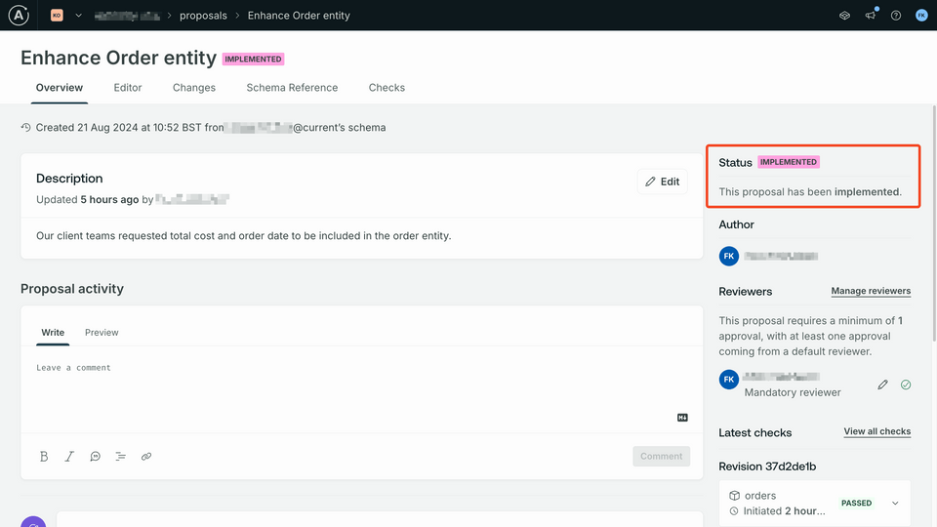Switch to the Overview tab
Viewport: 937px width, 527px height.
pos(60,88)
